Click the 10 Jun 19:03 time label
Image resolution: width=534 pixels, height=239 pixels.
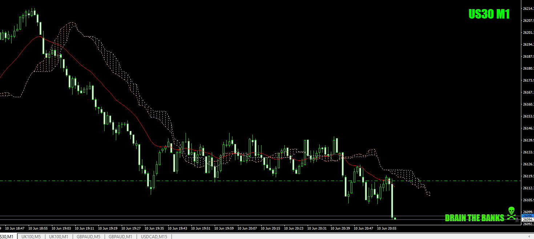coord(61,228)
